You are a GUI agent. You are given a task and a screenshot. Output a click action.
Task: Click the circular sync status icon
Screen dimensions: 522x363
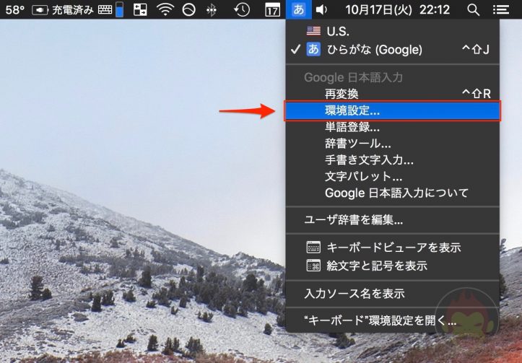pyautogui.click(x=188, y=10)
